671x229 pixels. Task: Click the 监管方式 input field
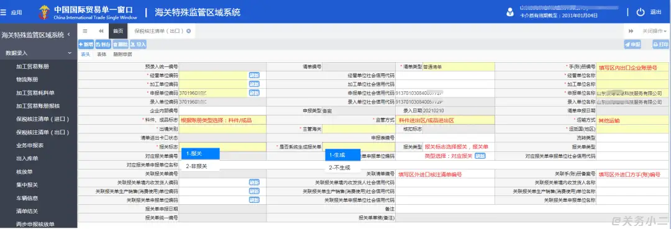point(445,120)
